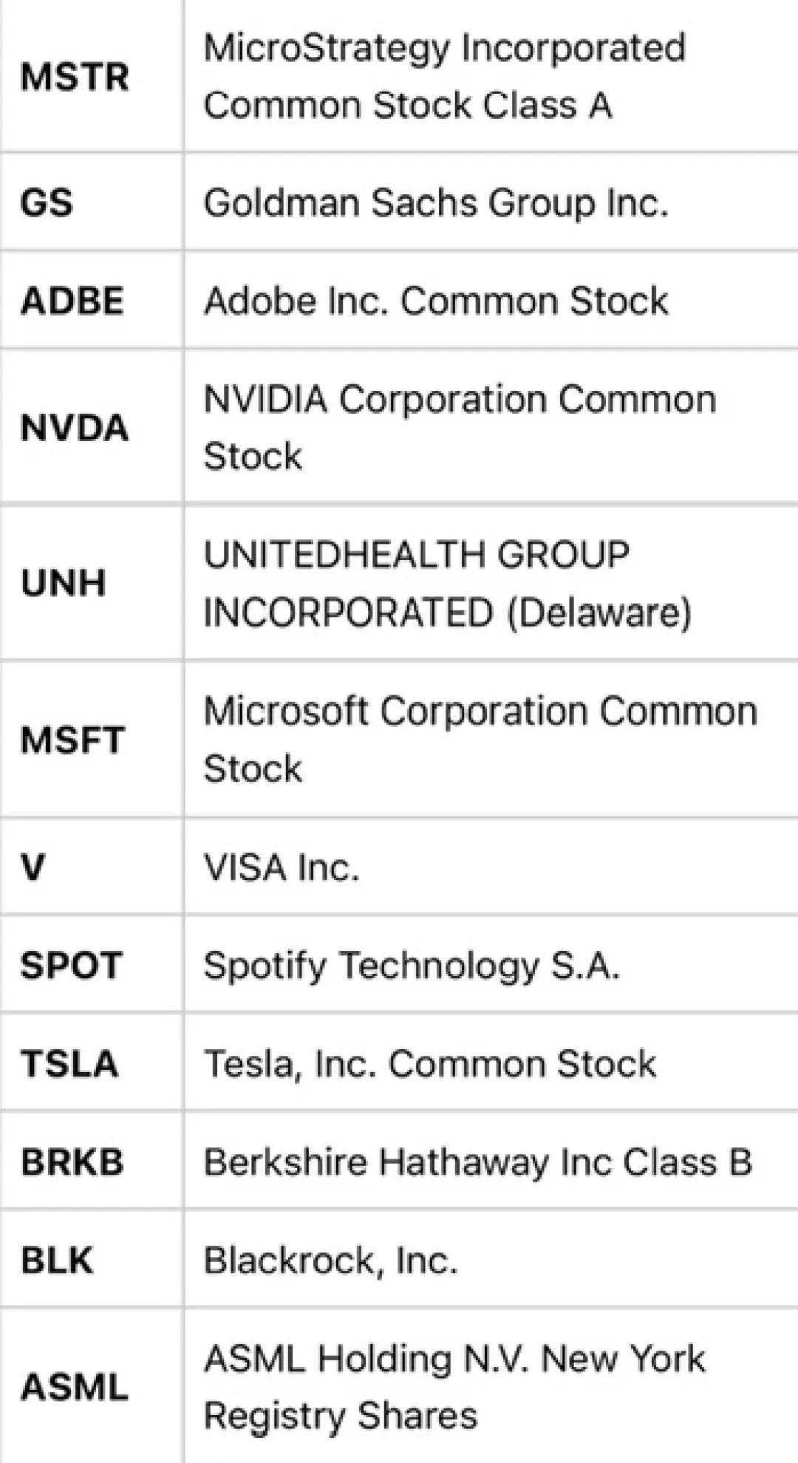Select UNITEDHEALTH GROUP INCORPORATED name
The height and width of the screenshot is (1463, 798).
pyautogui.click(x=447, y=583)
